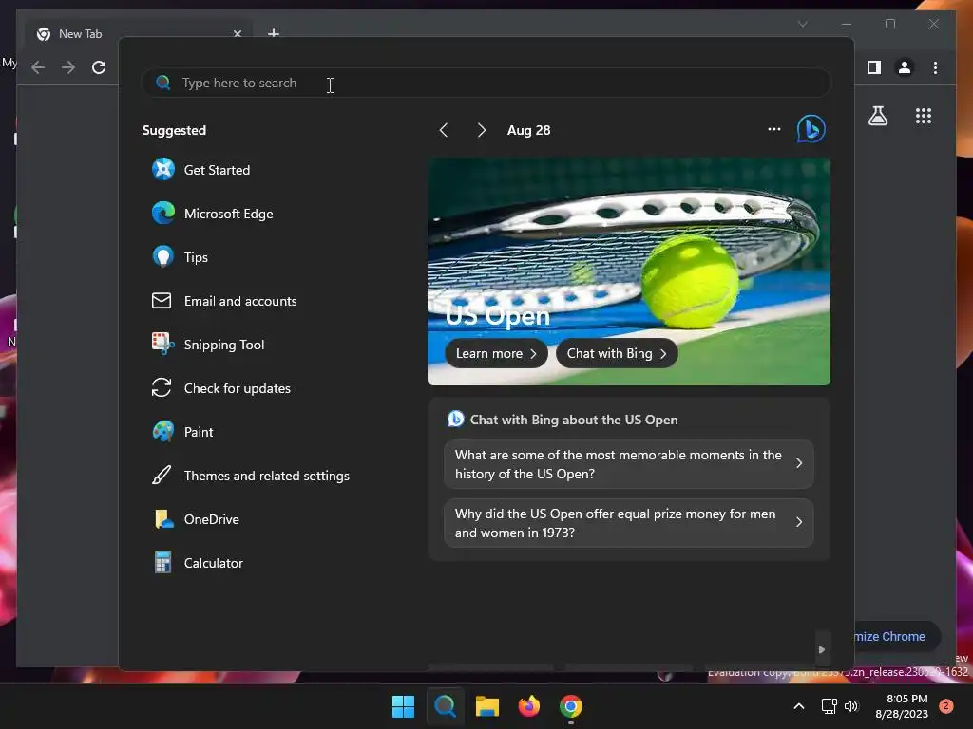Click the Aug 28 date label
The image size is (973, 729).
(x=528, y=130)
